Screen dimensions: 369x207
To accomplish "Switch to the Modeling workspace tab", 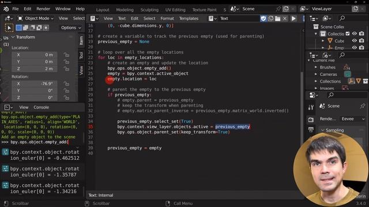I will tap(125, 10).
